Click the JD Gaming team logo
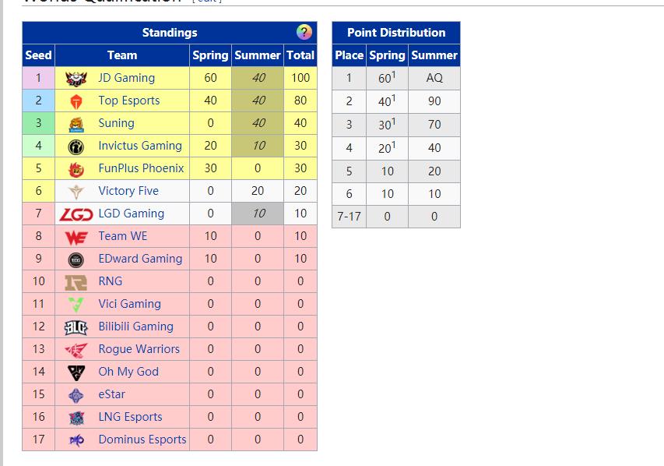Viewport: 664px width, 466px height. (76, 78)
